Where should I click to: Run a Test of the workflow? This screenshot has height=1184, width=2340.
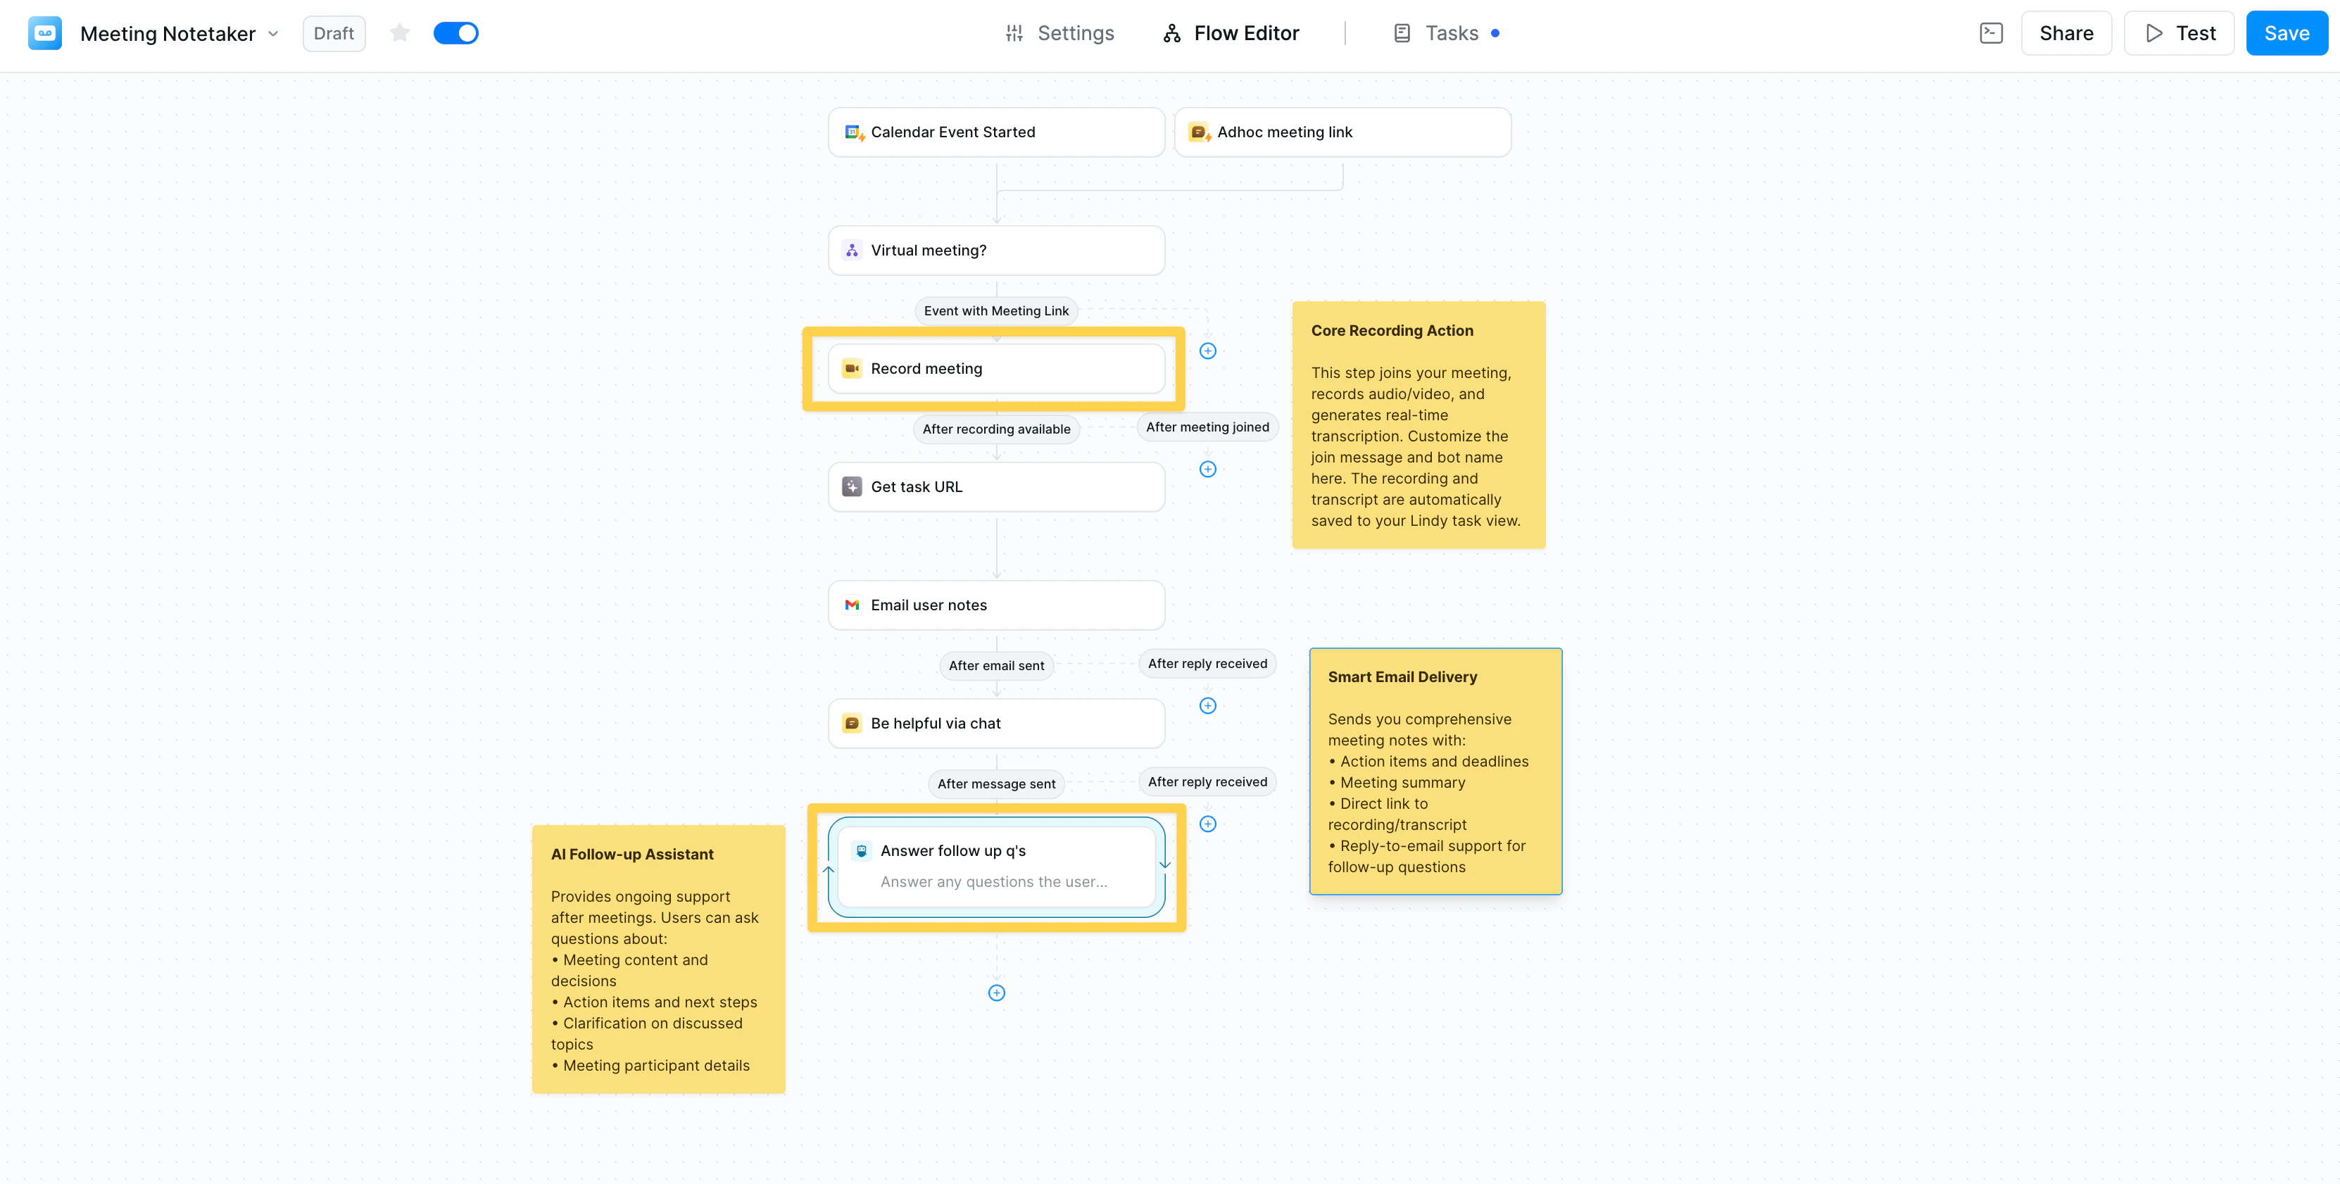tap(2178, 32)
